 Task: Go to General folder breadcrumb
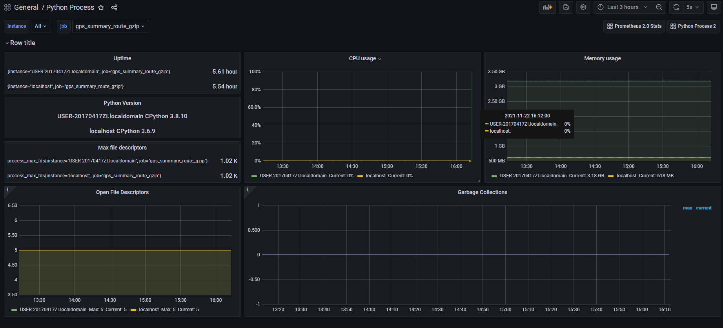[26, 7]
